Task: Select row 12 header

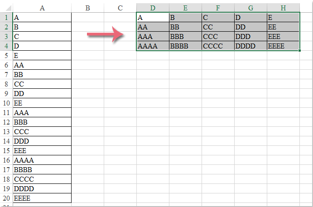Action: pyautogui.click(x=6, y=122)
